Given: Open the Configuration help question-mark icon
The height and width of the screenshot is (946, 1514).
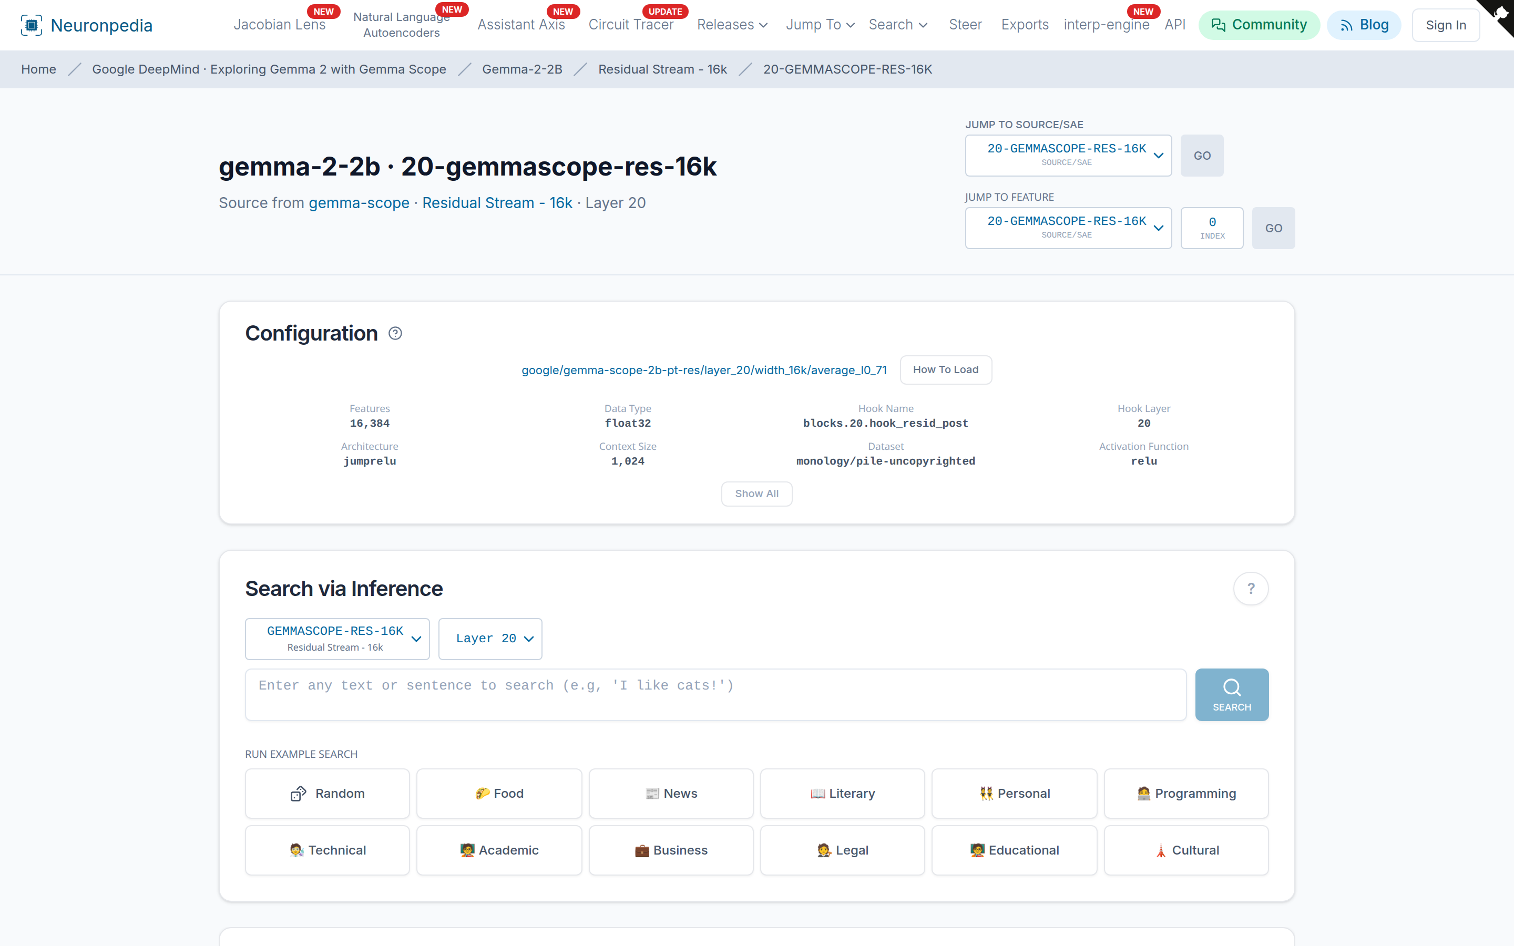Looking at the screenshot, I should 395,334.
